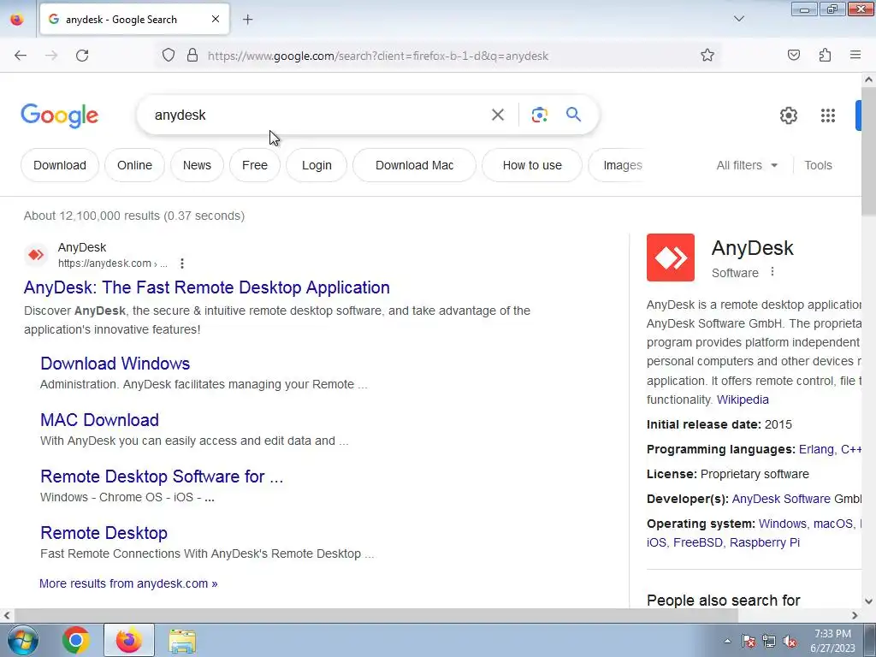Open the Wikipedia link in knowledge panel

743,400
